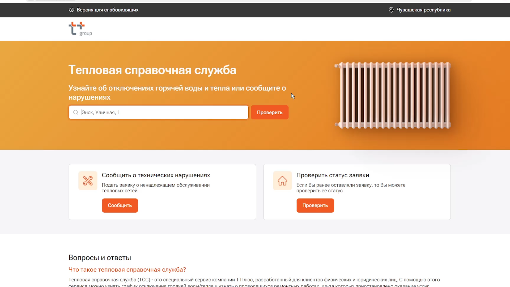This screenshot has width=510, height=287.
Task: Click the wrench/tools violation icon
Action: tap(88, 180)
